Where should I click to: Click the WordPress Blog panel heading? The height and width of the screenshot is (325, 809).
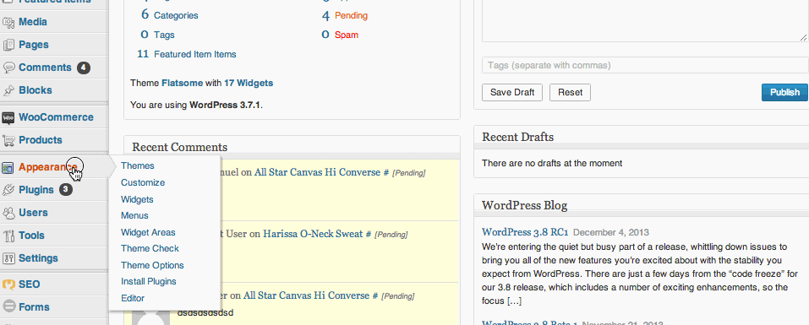(525, 205)
